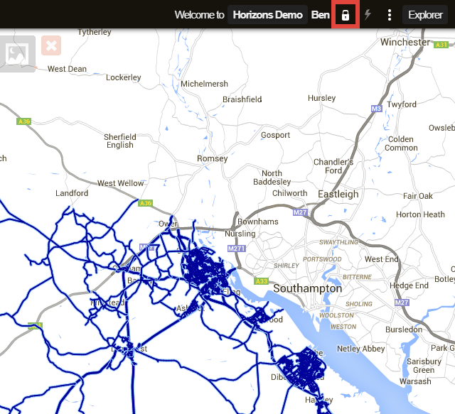Click the Ben user name
This screenshot has width=455, height=414.
point(321,15)
